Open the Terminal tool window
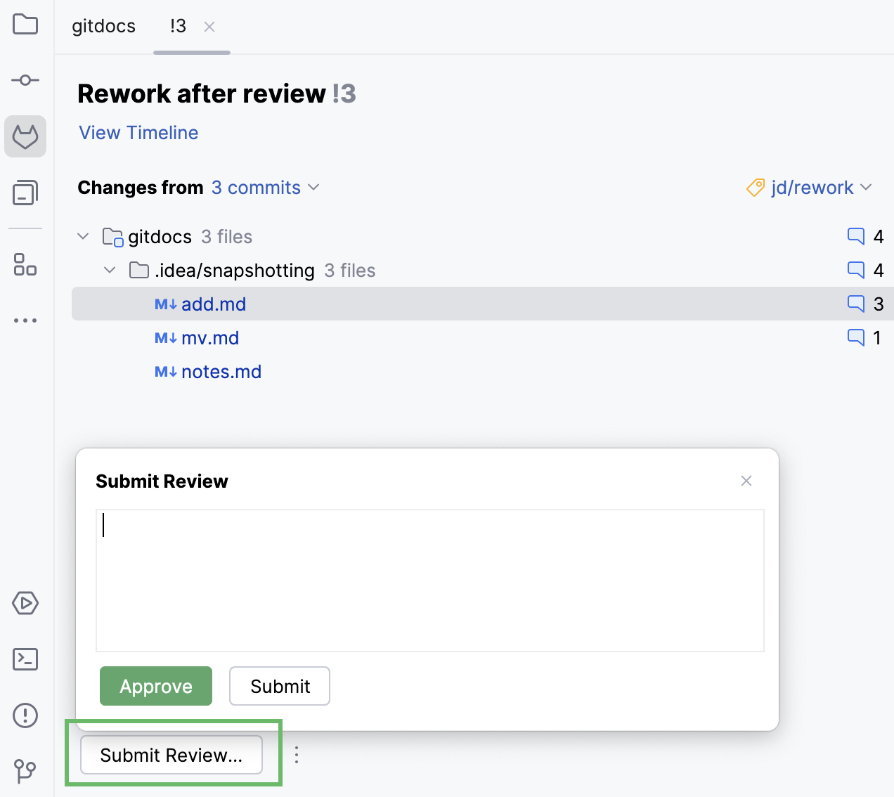 coord(25,659)
